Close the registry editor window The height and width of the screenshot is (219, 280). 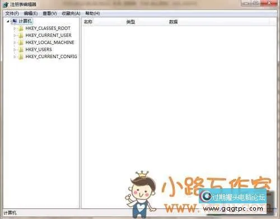[269, 3]
